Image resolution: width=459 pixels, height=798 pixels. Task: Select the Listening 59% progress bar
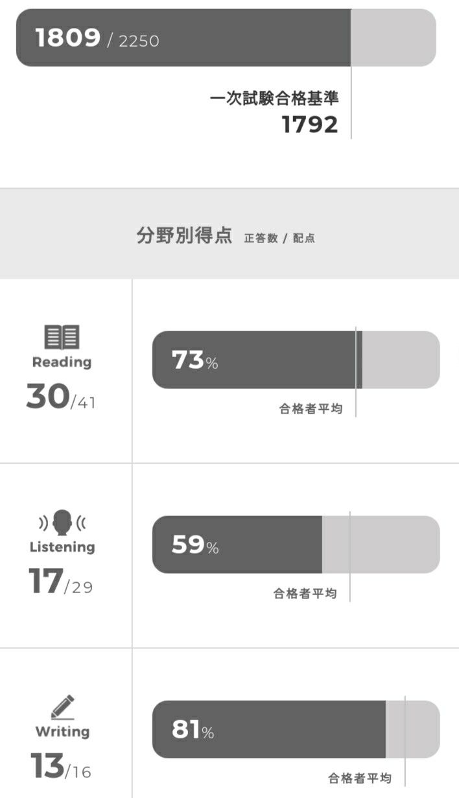coord(296,545)
